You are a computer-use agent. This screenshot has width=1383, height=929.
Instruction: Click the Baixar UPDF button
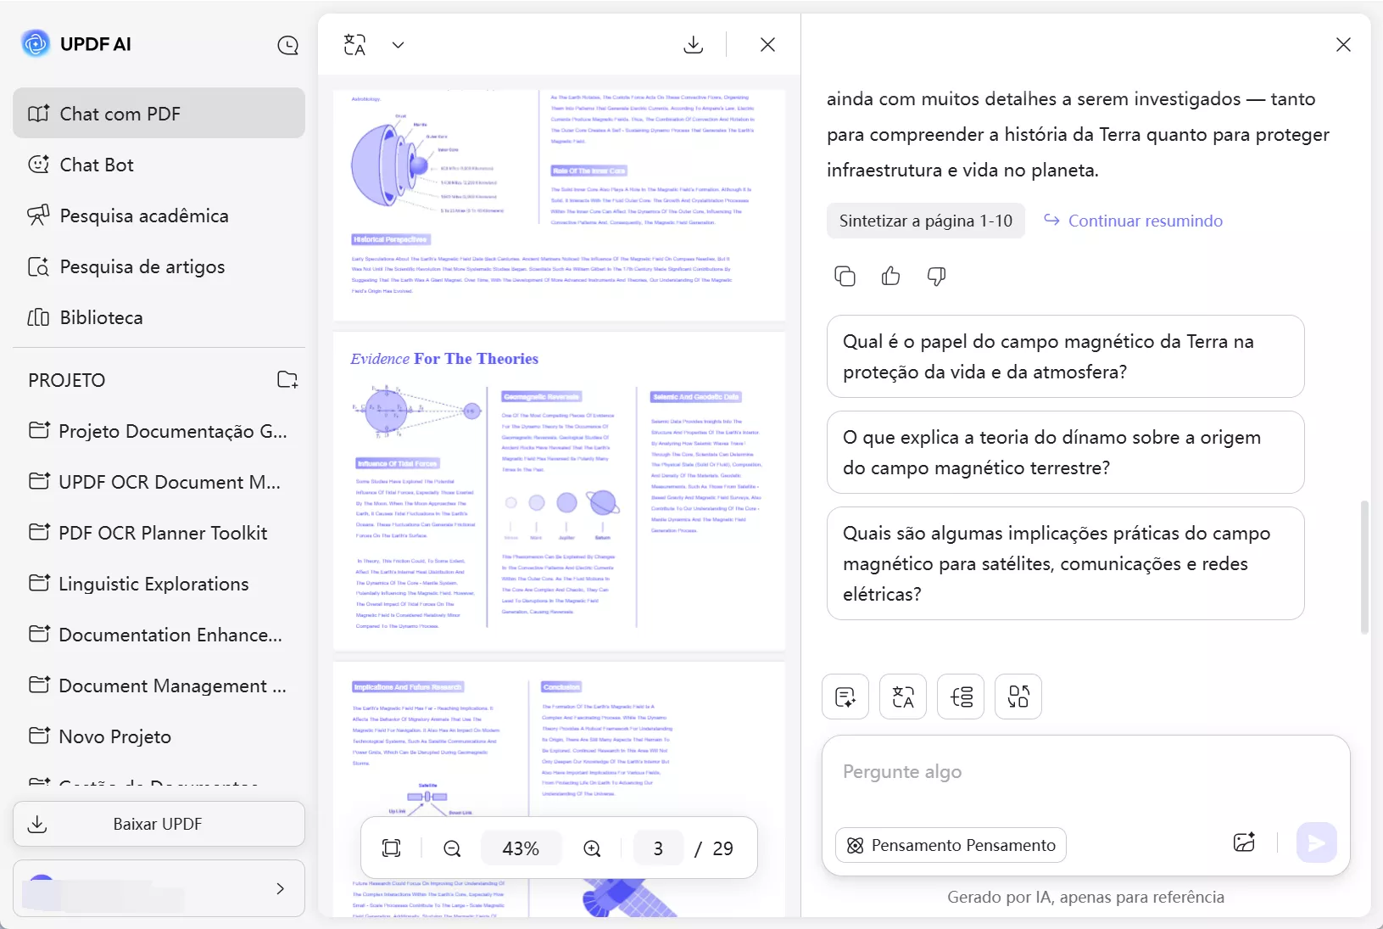click(x=158, y=823)
